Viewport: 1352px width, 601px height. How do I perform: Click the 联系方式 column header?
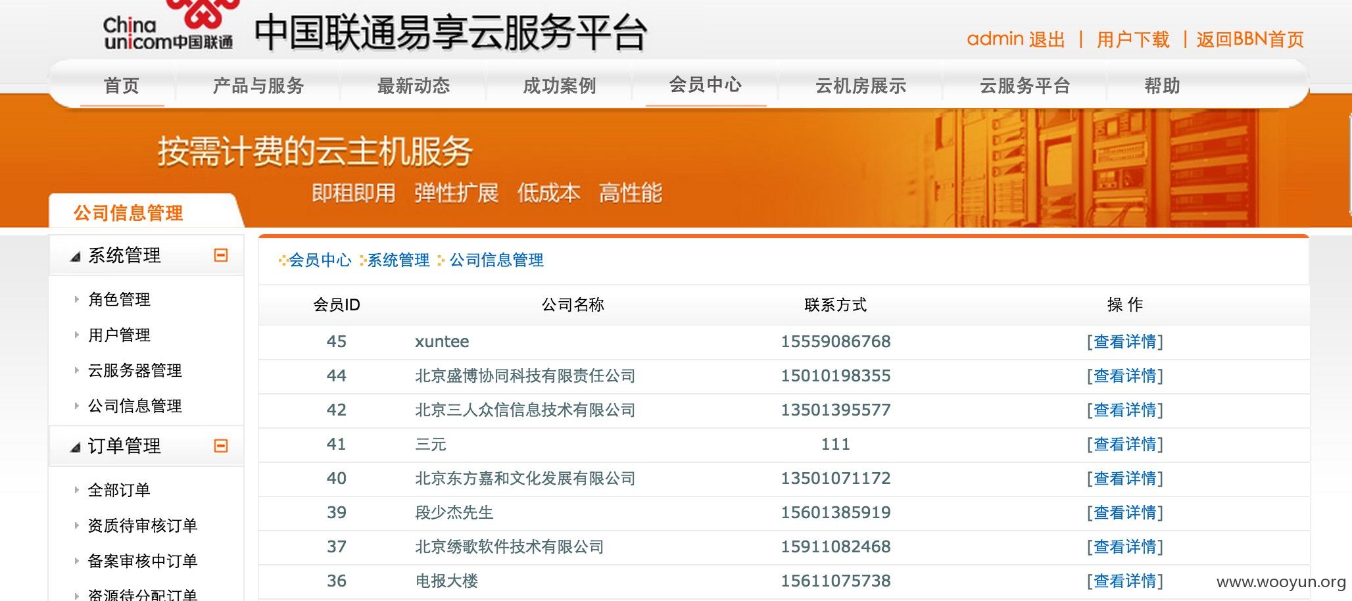point(836,305)
